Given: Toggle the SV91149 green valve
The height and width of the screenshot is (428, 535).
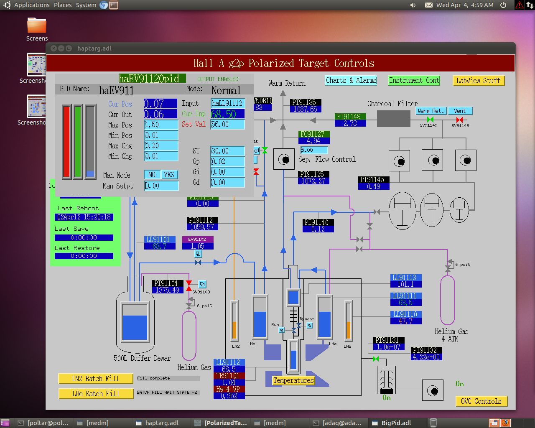Looking at the screenshot, I should click(x=430, y=120).
